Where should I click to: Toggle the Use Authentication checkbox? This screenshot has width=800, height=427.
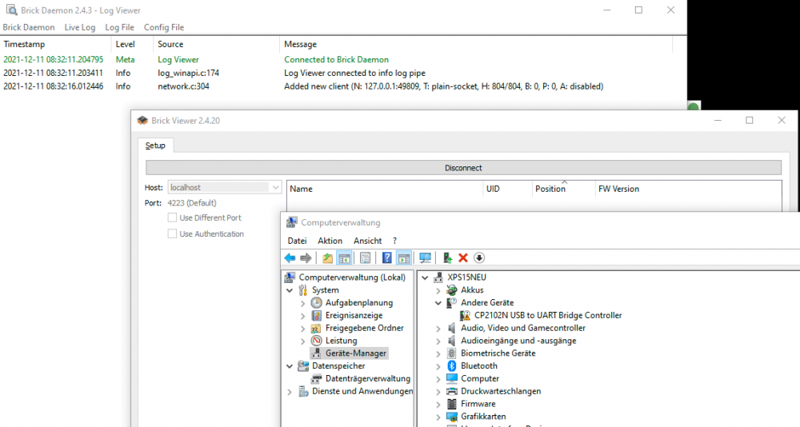click(x=172, y=233)
